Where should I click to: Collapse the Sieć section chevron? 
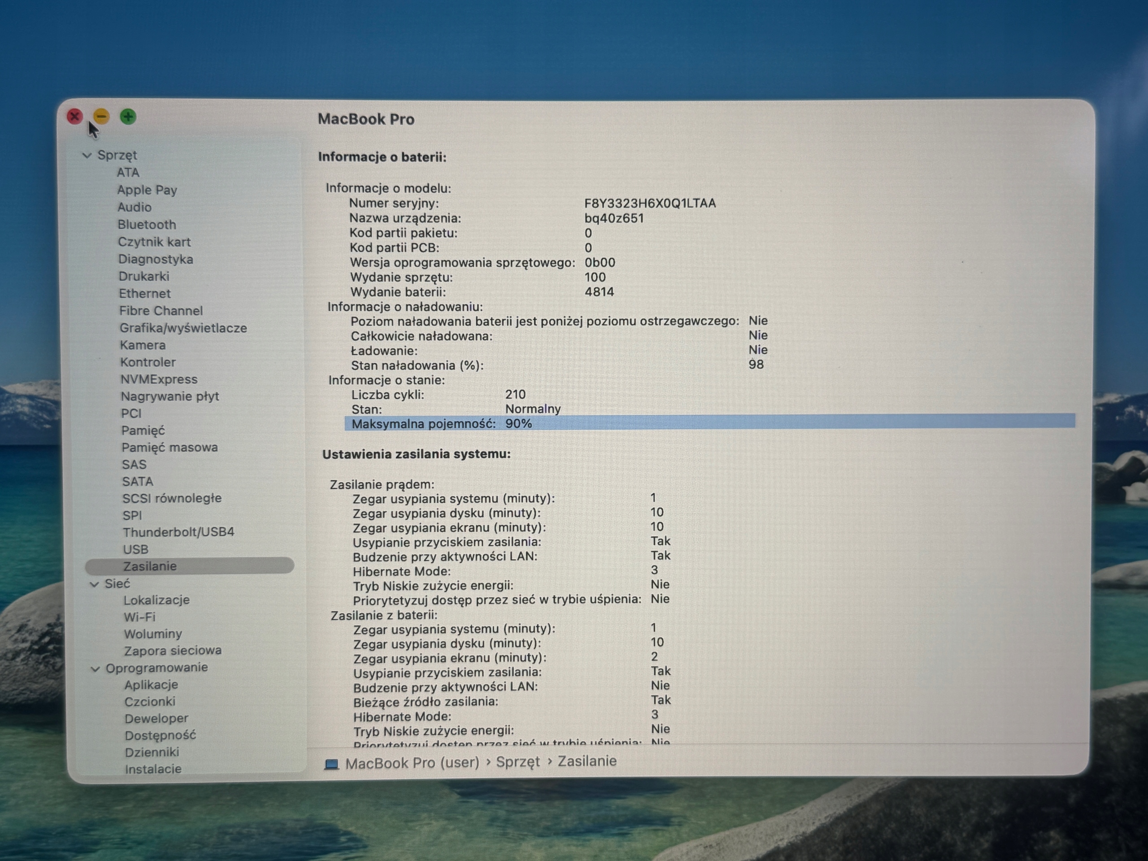(94, 584)
